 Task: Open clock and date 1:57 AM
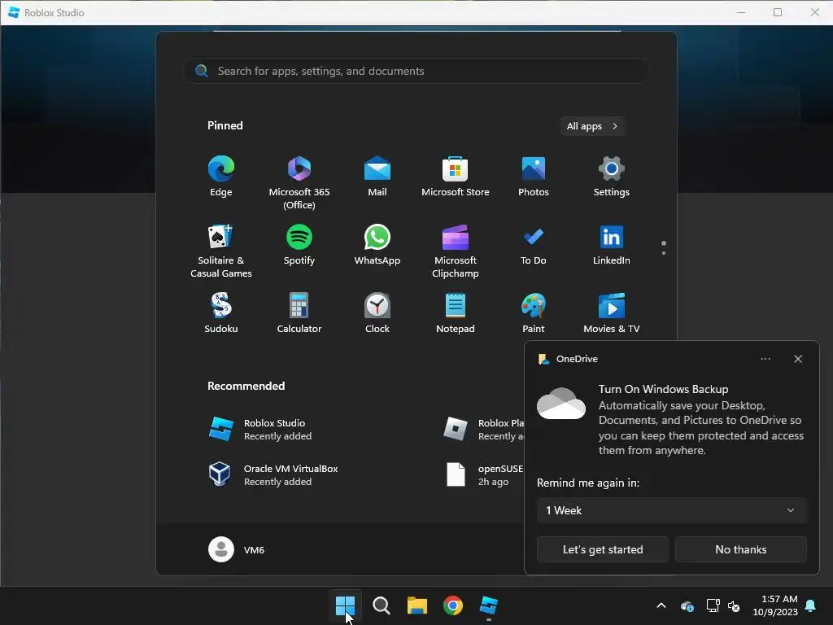pyautogui.click(x=775, y=605)
